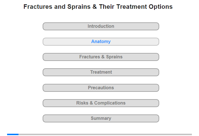This screenshot has height=136, width=199.
Task: Click the word "Fractures" in the page heading
Action: tap(38, 7)
